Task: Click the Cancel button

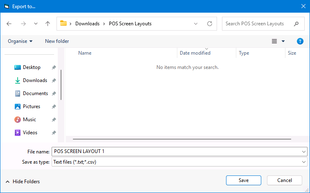Action: (x=284, y=180)
